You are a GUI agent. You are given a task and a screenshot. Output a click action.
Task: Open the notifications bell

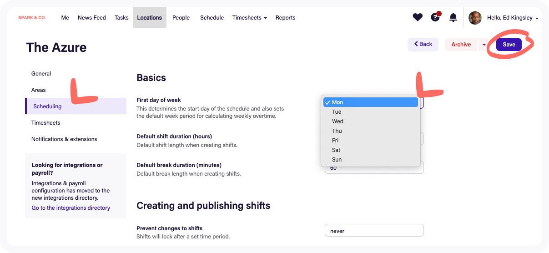(x=453, y=18)
